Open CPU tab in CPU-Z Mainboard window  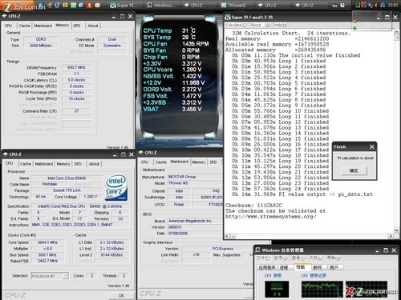[x=144, y=162]
